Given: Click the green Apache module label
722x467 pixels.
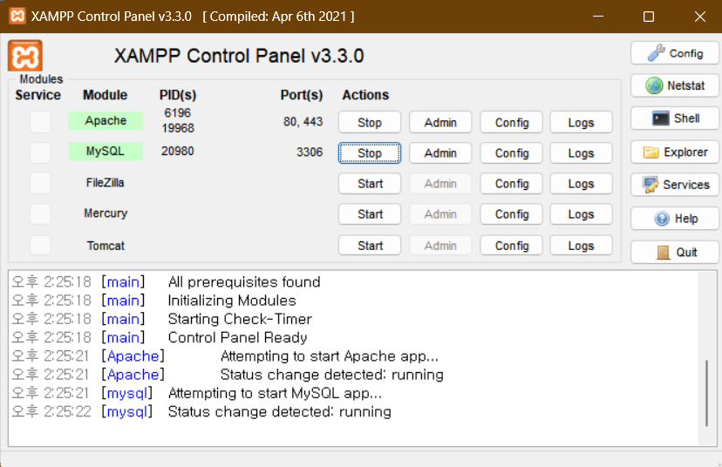Looking at the screenshot, I should 106,120.
